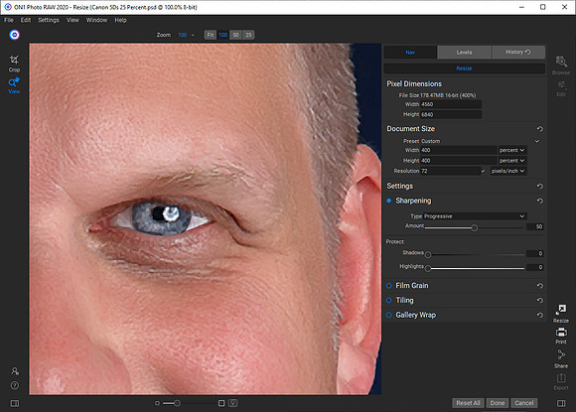Click the Fit zoom button
Image resolution: width=576 pixels, height=412 pixels.
[211, 35]
